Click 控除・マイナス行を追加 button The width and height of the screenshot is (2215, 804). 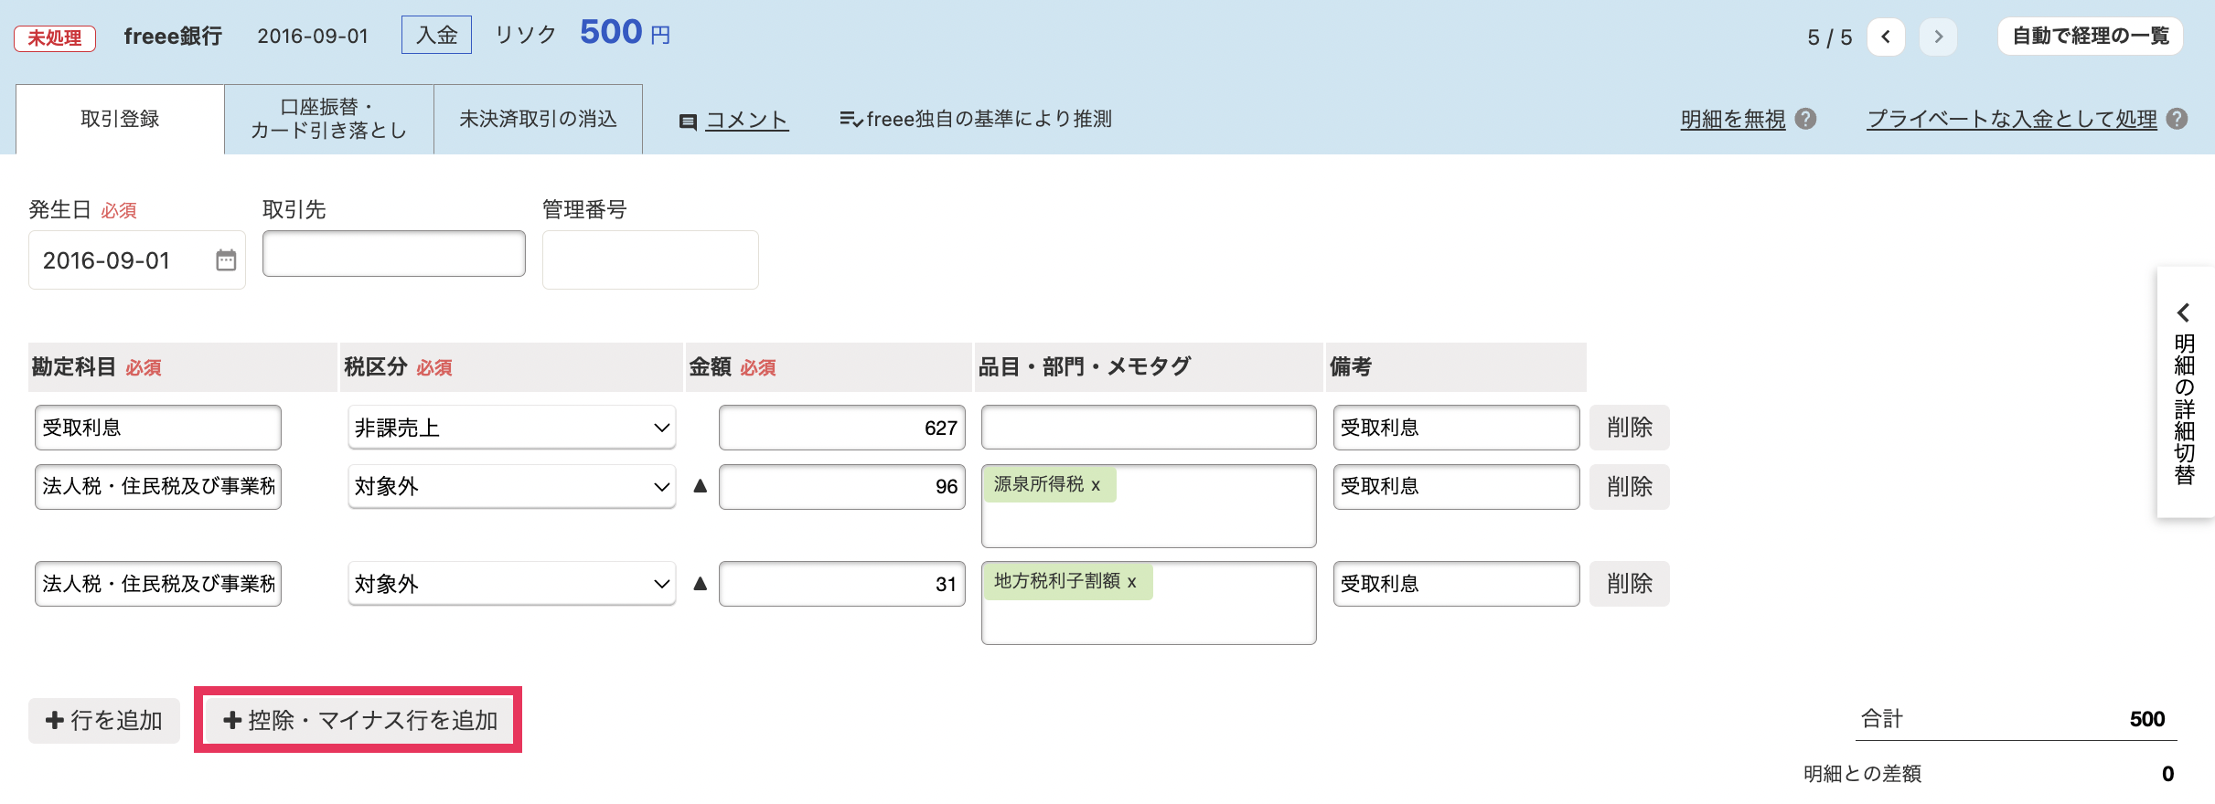point(360,720)
